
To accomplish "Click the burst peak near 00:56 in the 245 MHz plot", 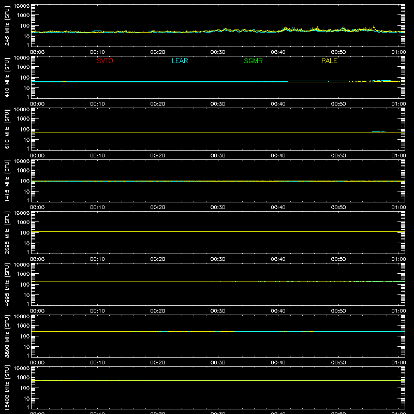I will 373,26.
